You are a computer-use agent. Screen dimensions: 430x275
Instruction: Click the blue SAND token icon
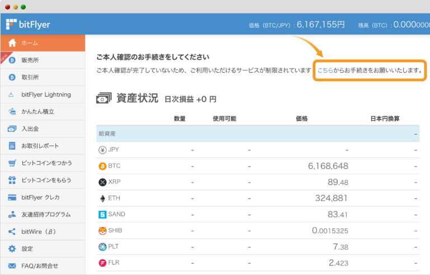[102, 215]
